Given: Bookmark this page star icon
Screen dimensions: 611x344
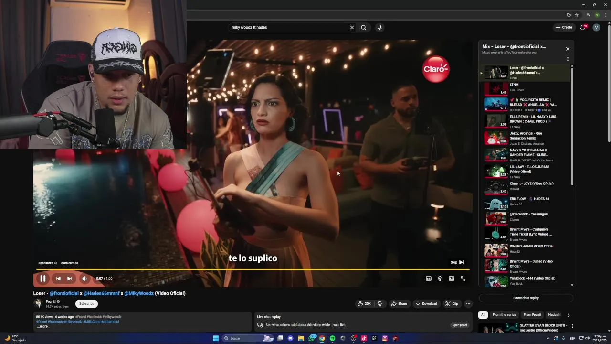Looking at the screenshot, I should pyautogui.click(x=577, y=15).
